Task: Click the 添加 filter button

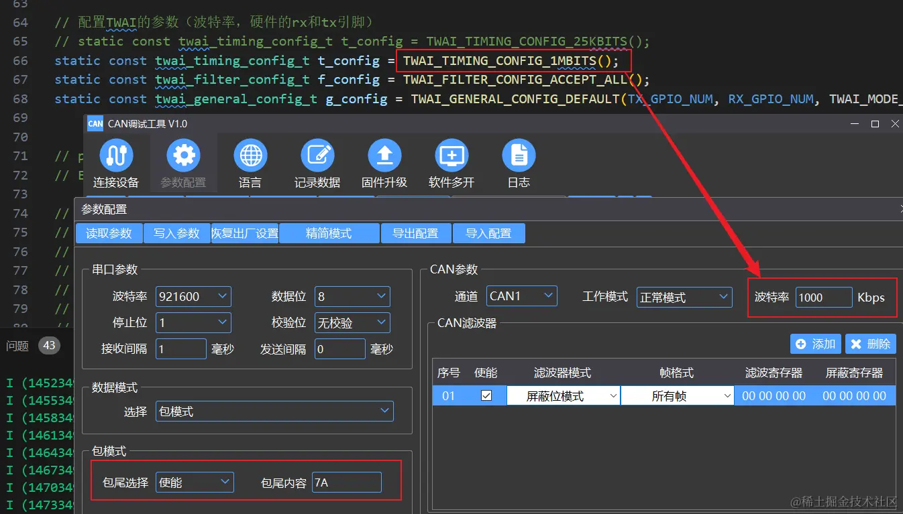Action: [816, 344]
